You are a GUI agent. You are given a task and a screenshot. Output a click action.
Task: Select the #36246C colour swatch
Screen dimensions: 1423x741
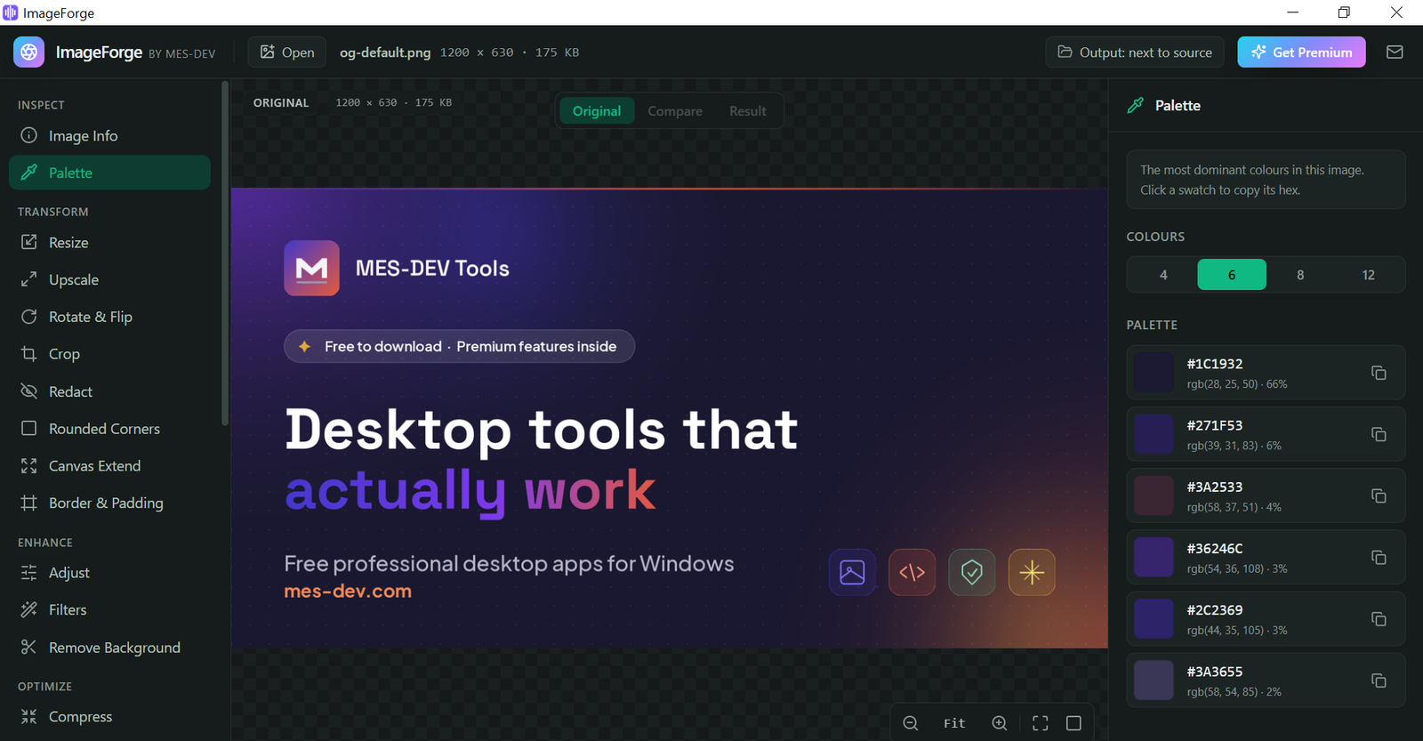pos(1154,557)
